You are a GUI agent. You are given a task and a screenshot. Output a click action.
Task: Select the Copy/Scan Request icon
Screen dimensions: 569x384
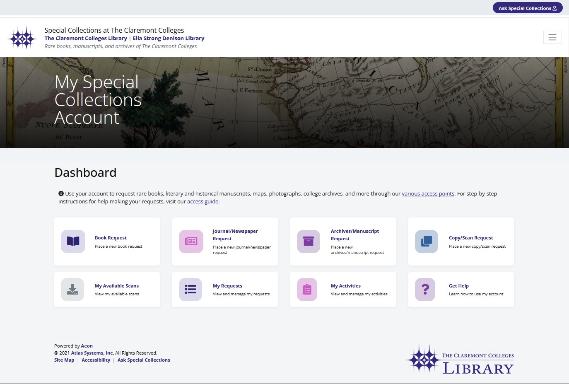tap(426, 242)
